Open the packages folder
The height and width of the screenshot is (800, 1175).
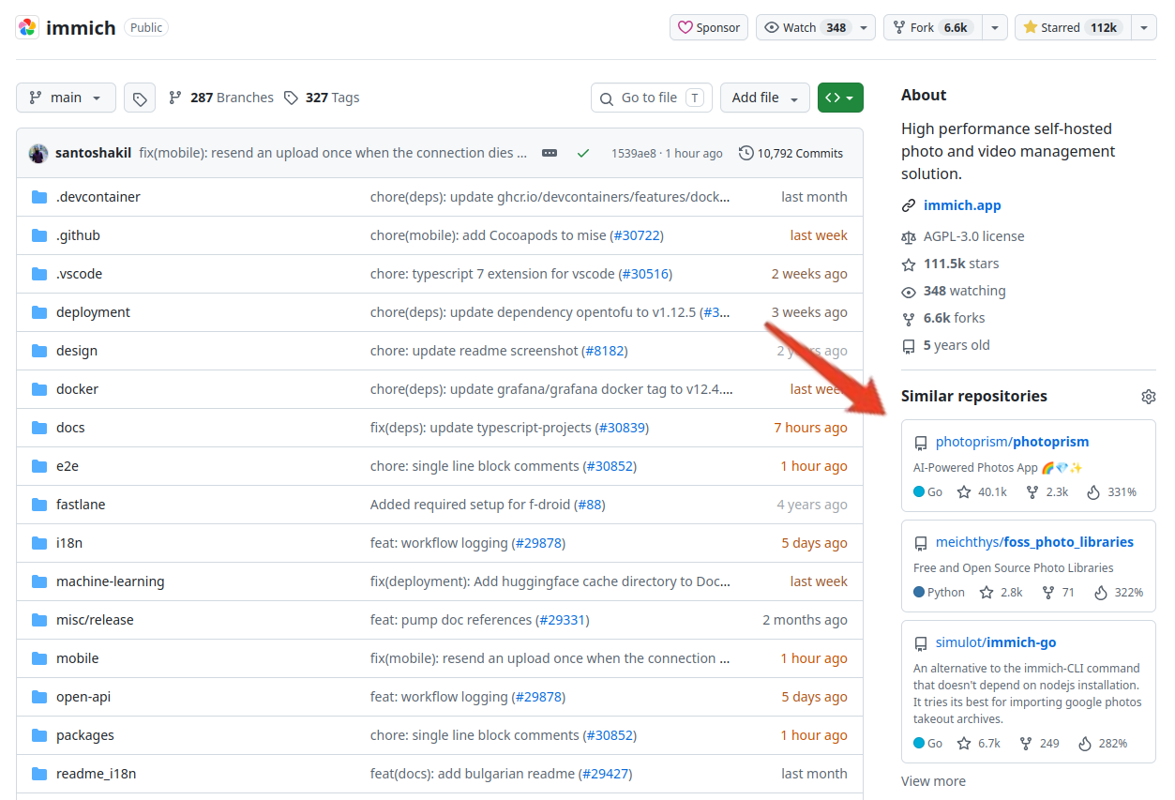(85, 735)
